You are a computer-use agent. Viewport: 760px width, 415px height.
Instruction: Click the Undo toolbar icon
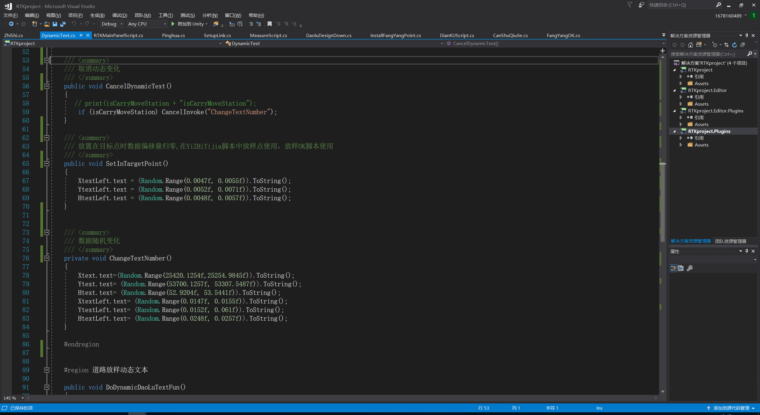74,24
